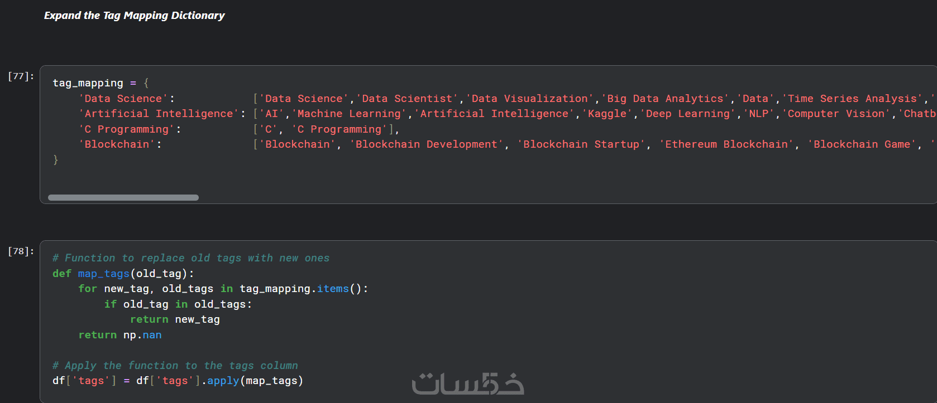937x403 pixels.
Task: Click the apply method in last line
Action: click(x=223, y=381)
